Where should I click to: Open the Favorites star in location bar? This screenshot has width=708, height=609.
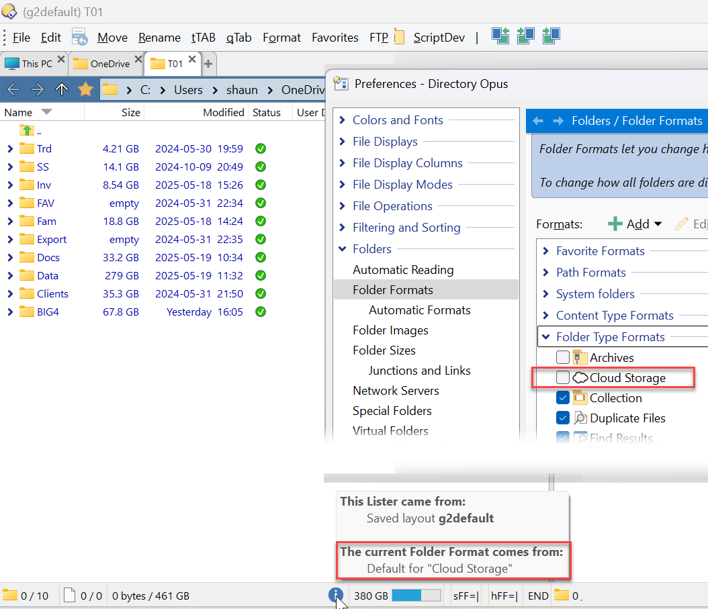85,89
